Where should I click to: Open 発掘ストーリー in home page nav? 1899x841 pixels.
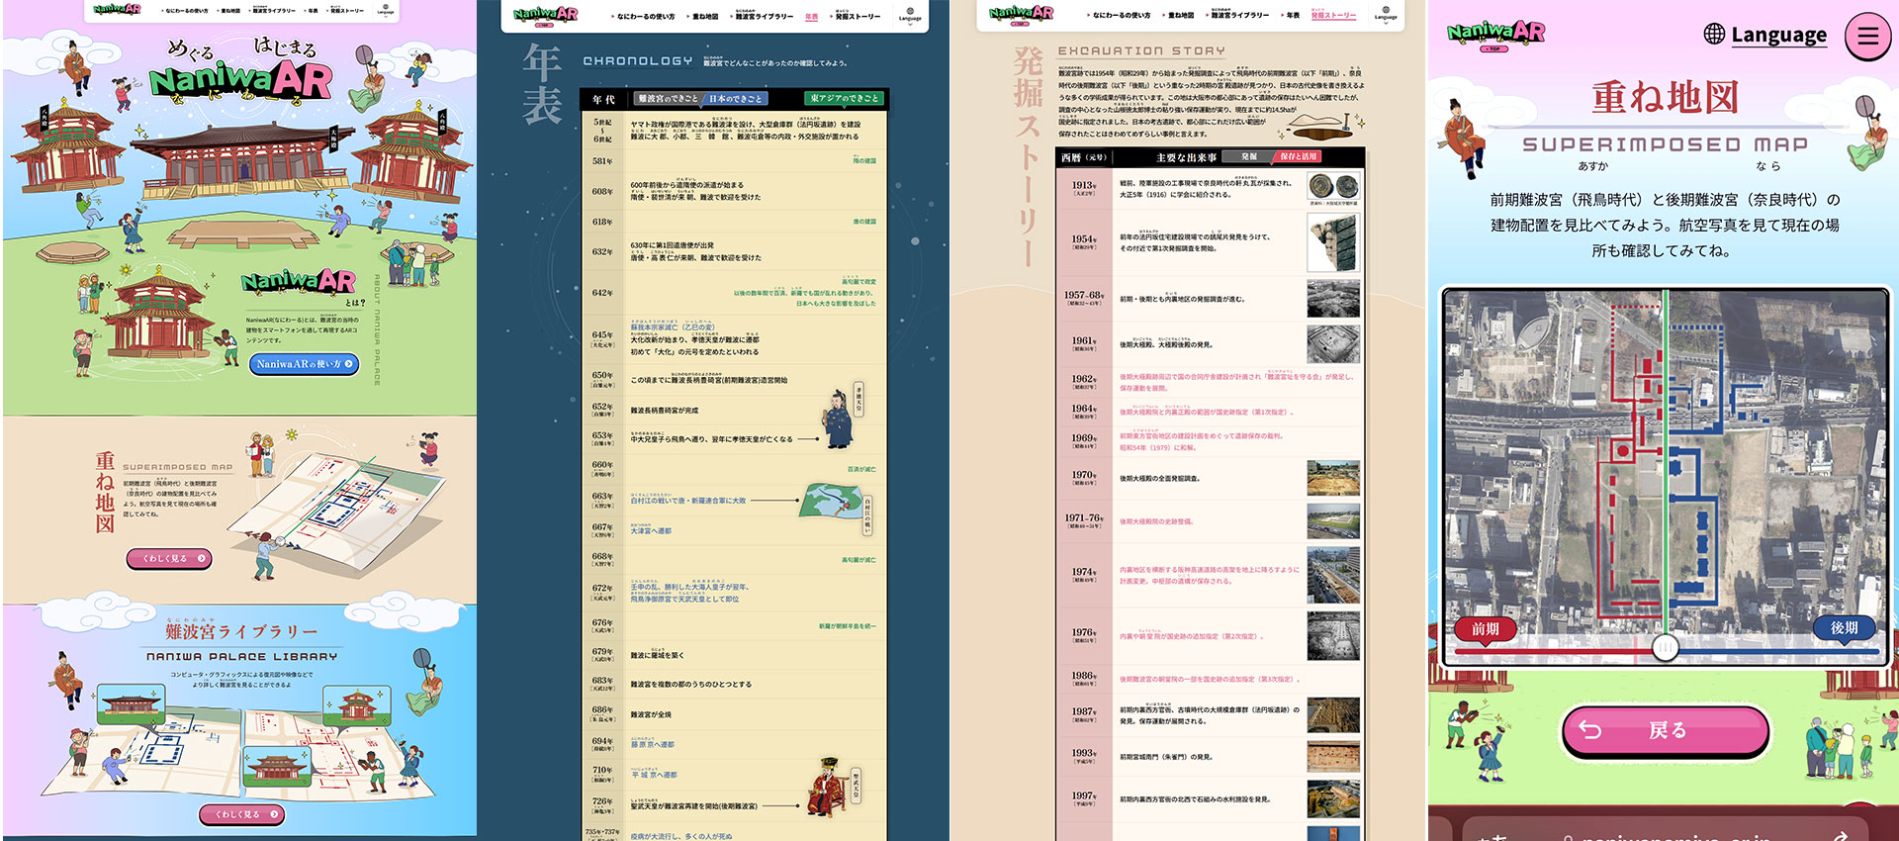(x=346, y=11)
